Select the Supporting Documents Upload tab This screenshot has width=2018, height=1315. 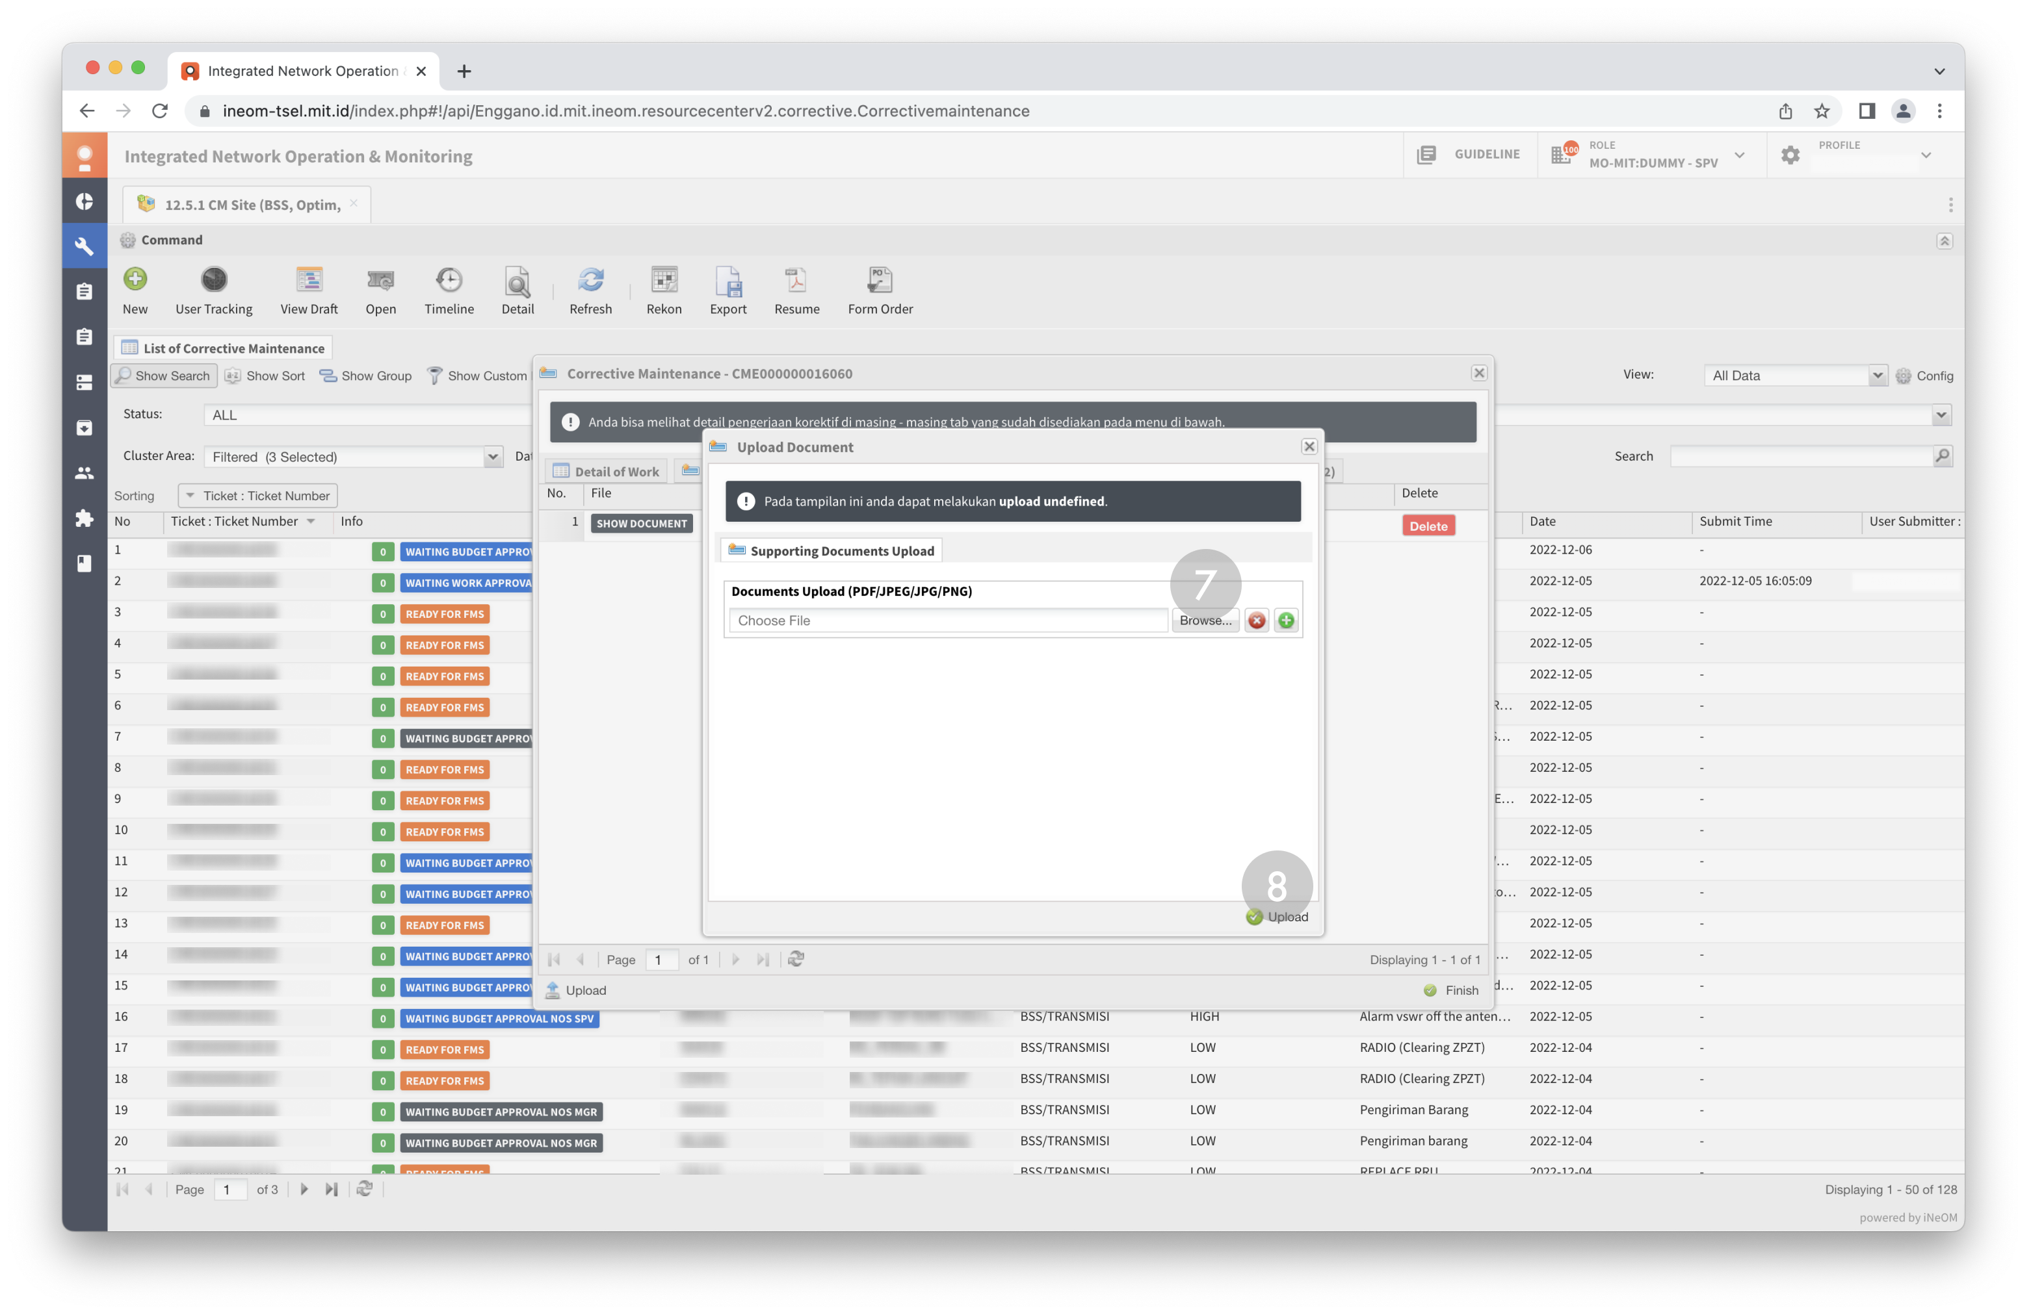[831, 551]
